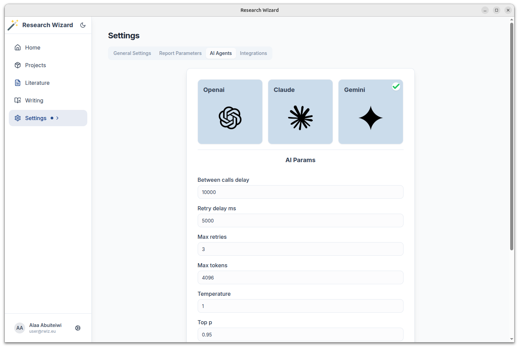
Task: Open Literature via the document icon
Action: point(18,83)
